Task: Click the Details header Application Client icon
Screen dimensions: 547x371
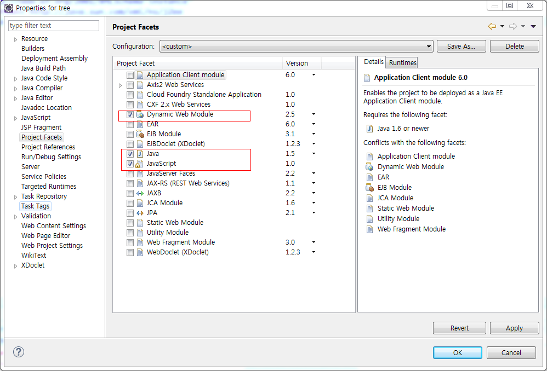Action: tap(367, 78)
